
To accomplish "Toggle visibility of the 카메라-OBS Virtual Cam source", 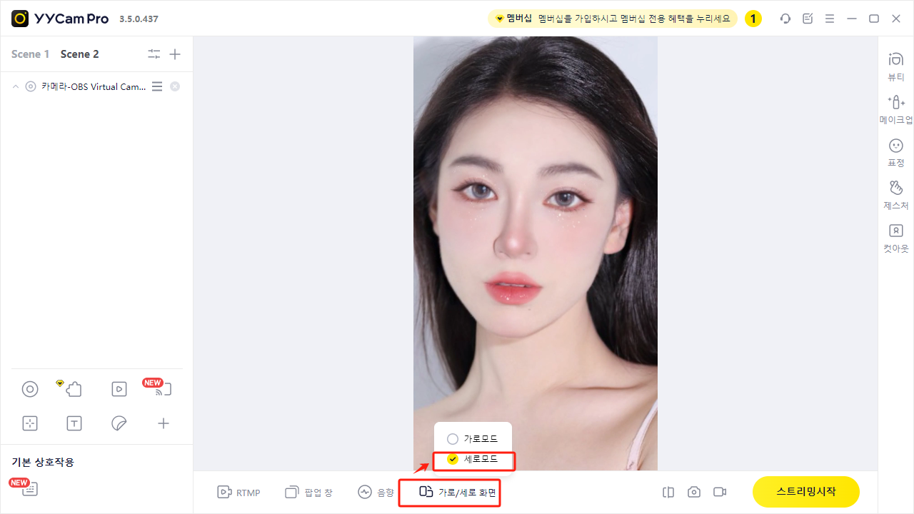I will coord(30,86).
